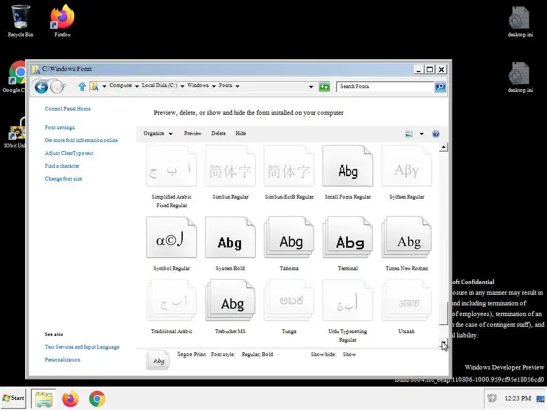Click the vertical scrollbar thumb

click(x=443, y=313)
